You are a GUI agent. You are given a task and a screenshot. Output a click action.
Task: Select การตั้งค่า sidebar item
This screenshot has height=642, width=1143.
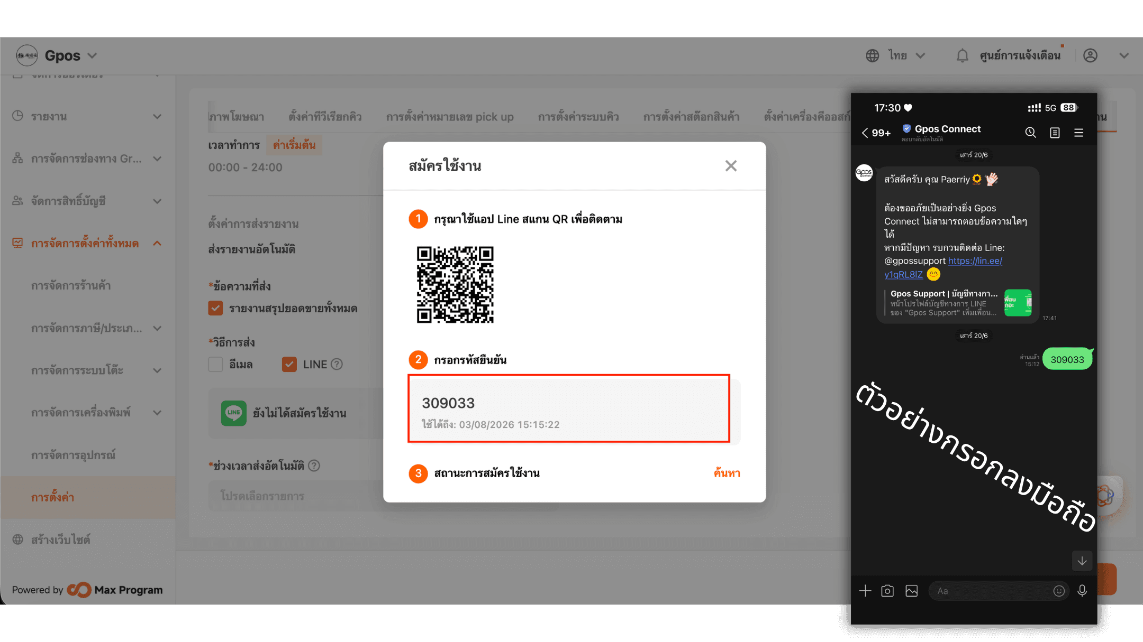pyautogui.click(x=88, y=497)
